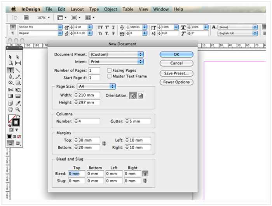Select the Free Transform tool
This screenshot has width=272, height=206.
click(x=18, y=90)
